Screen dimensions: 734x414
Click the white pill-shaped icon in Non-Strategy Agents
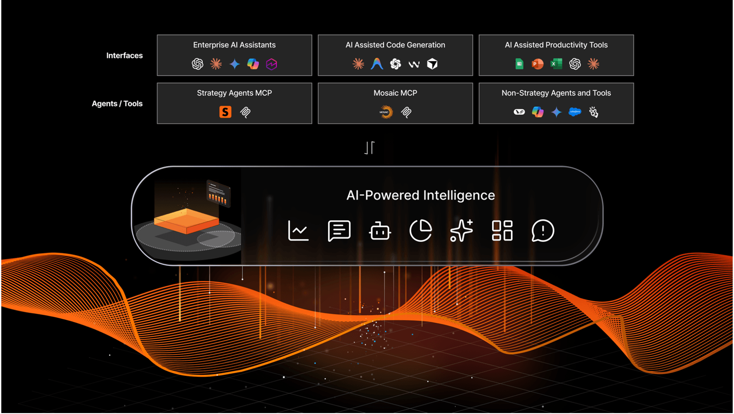coord(519,112)
